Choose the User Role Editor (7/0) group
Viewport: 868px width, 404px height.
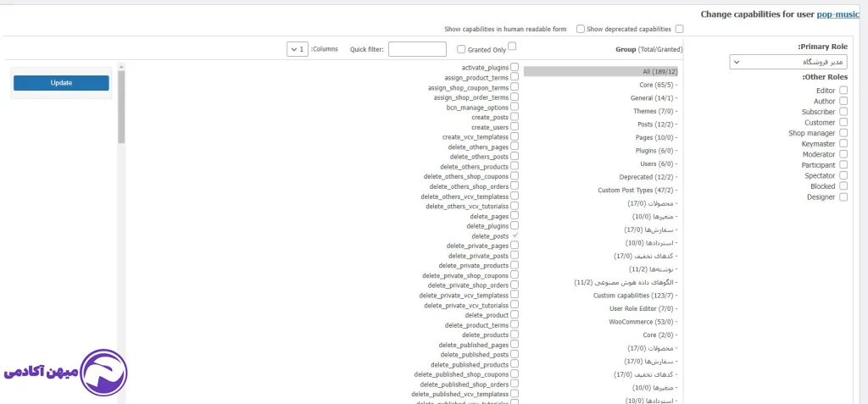click(x=642, y=308)
